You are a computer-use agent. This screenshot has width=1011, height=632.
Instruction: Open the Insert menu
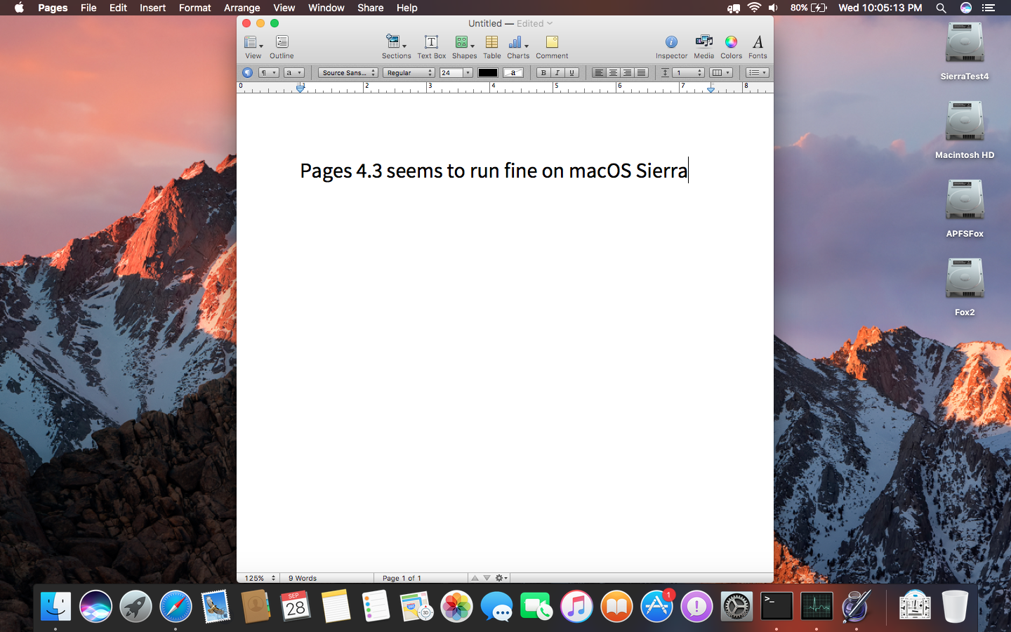coord(152,8)
